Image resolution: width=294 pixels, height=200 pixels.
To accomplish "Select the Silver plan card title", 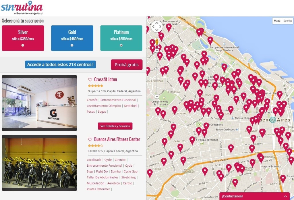I will click(23, 32).
